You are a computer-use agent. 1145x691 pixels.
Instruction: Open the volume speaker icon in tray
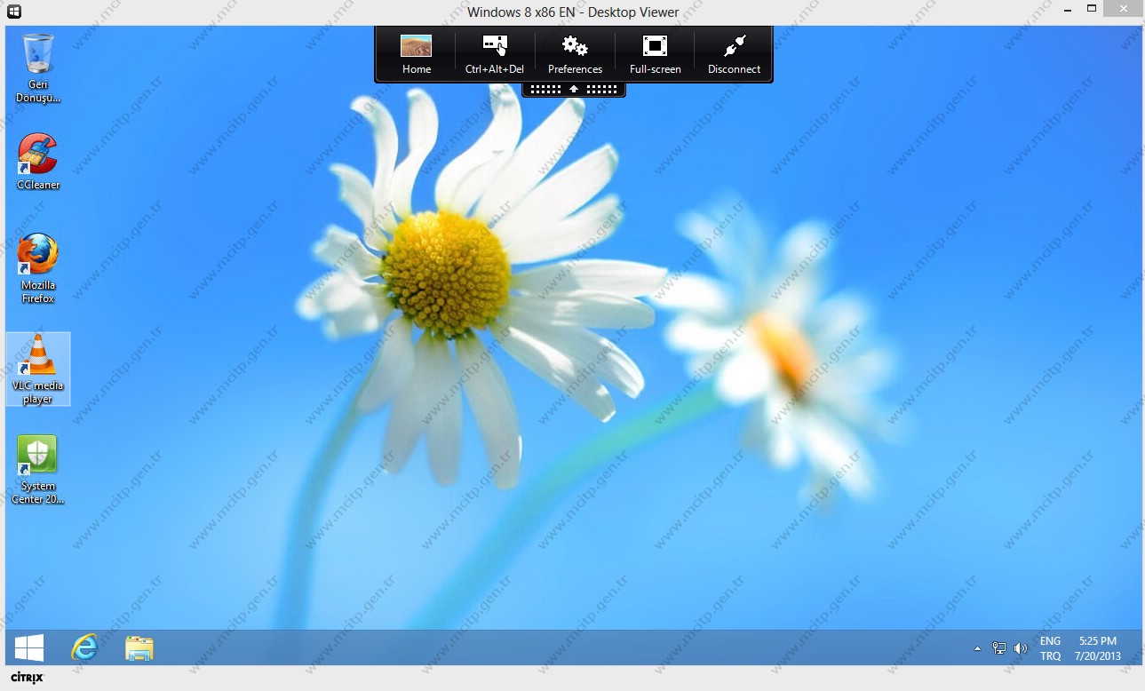[x=1021, y=648]
